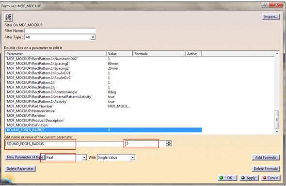
Task: Edit the ROUND_EDGES_RADIUS name field
Action: pos(64,144)
